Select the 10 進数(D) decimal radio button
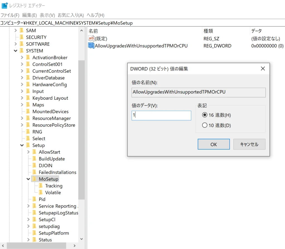 coord(205,125)
